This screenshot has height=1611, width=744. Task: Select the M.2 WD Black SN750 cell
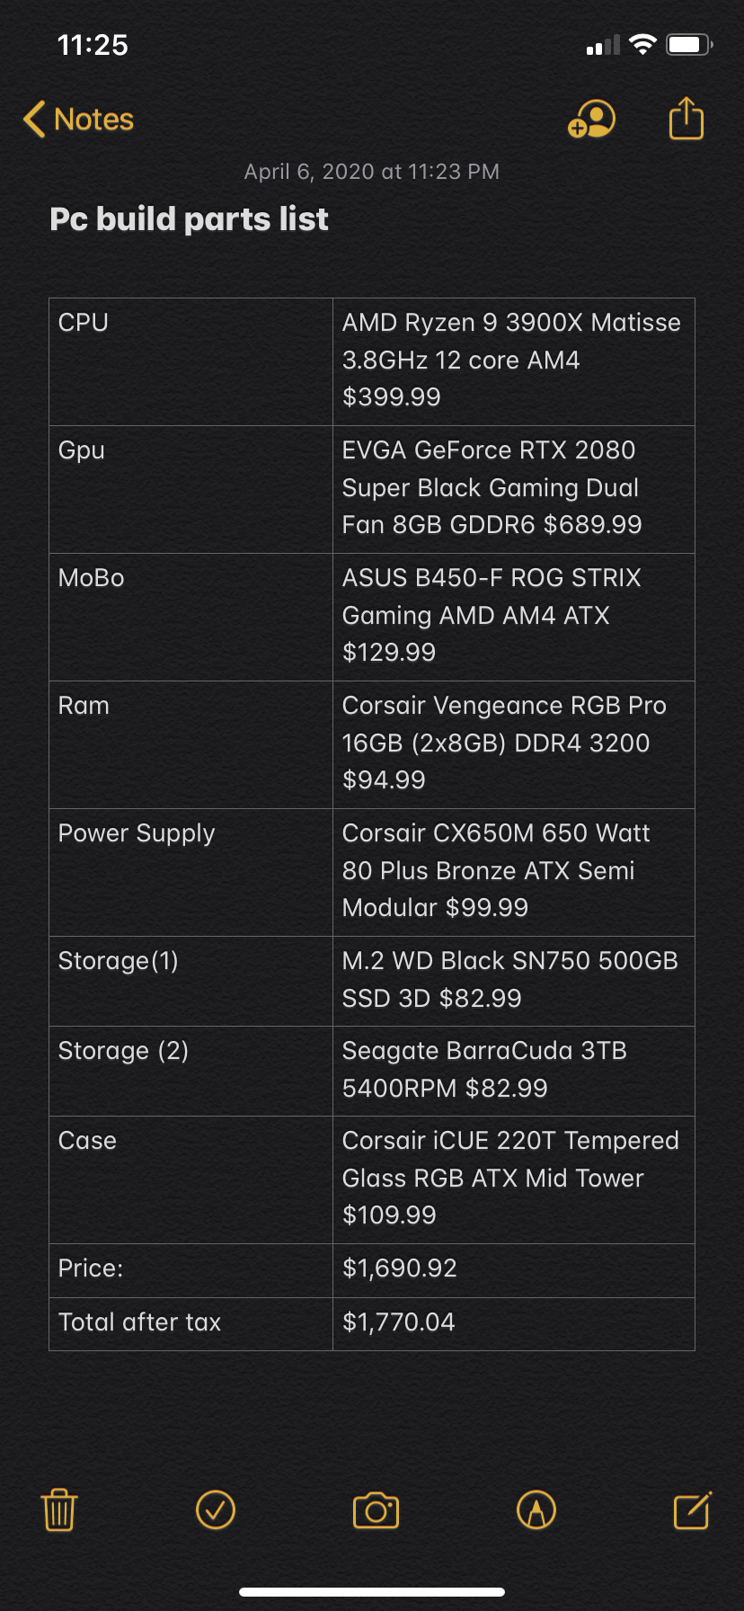(x=514, y=981)
